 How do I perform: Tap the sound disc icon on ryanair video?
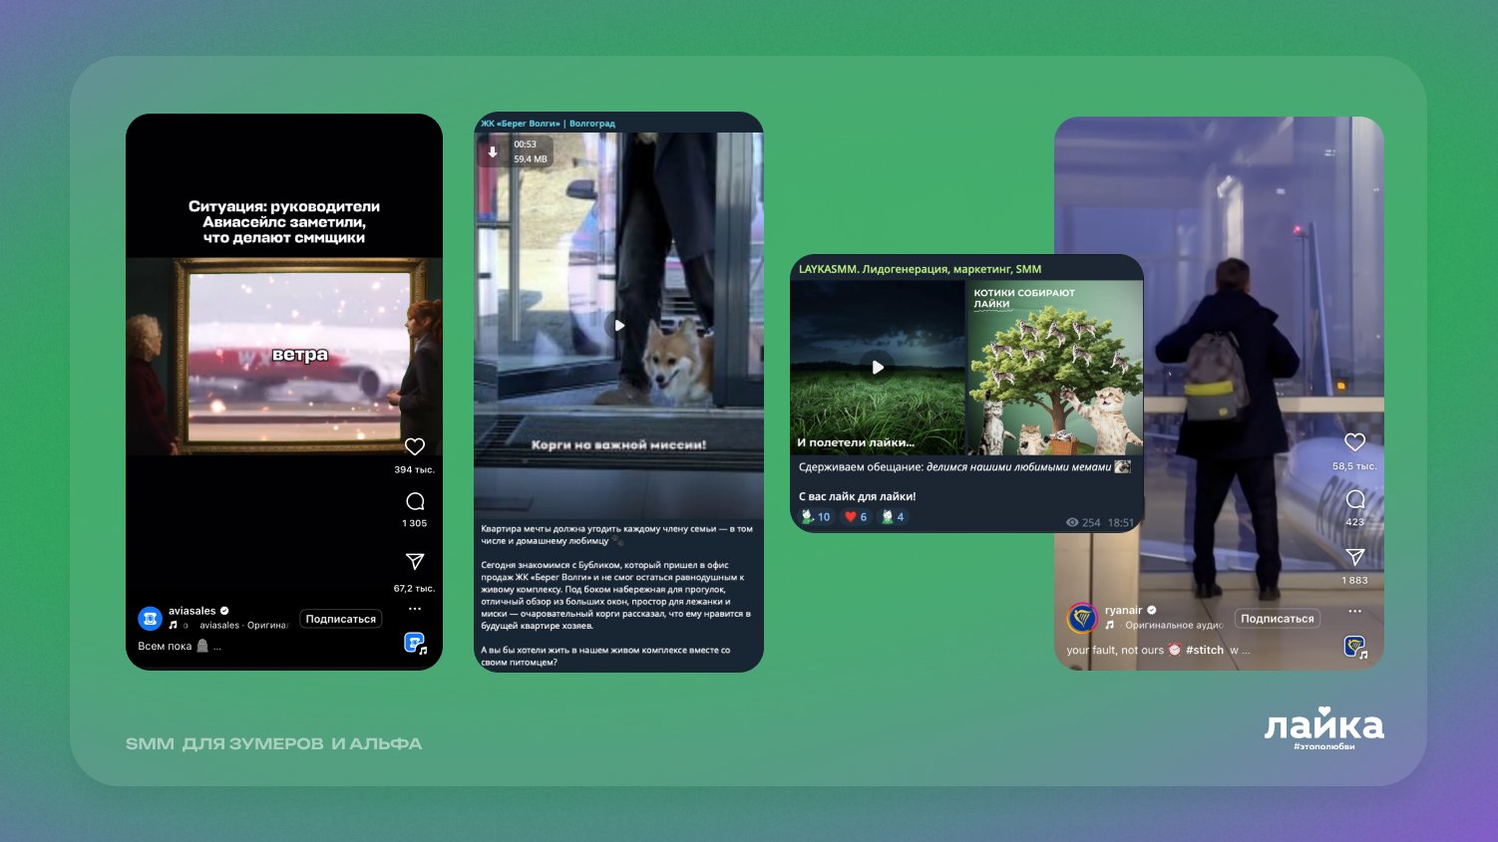[x=1355, y=648]
